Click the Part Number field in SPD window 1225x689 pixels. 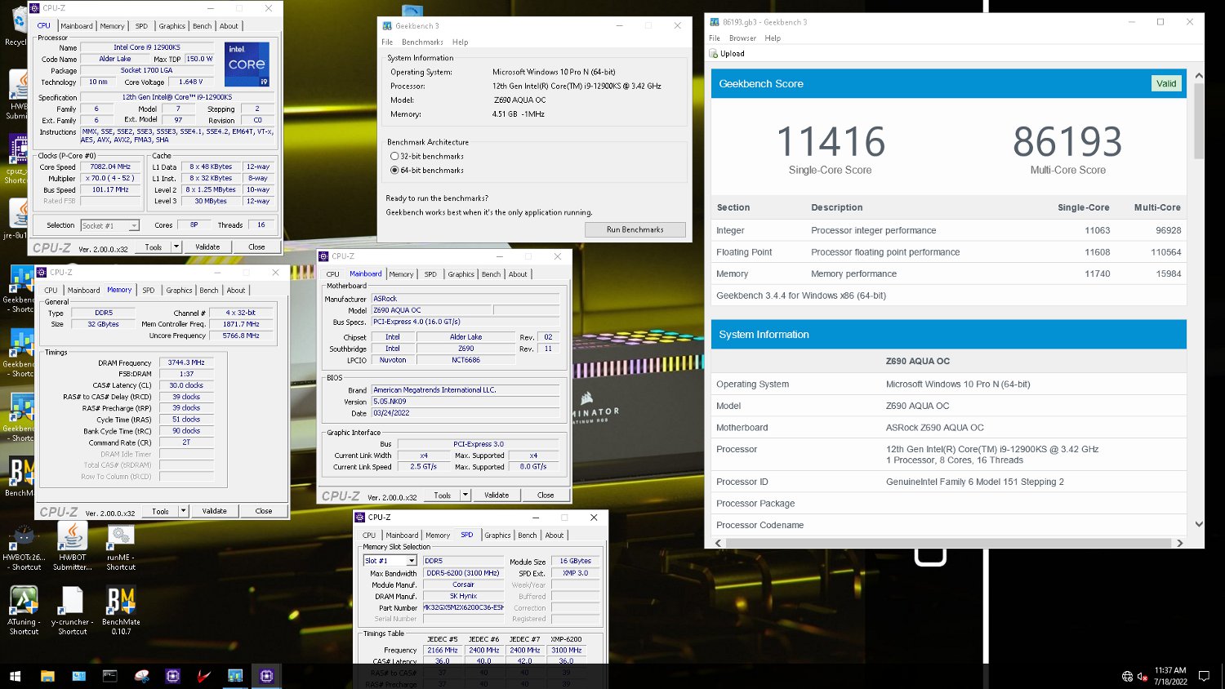(x=463, y=607)
